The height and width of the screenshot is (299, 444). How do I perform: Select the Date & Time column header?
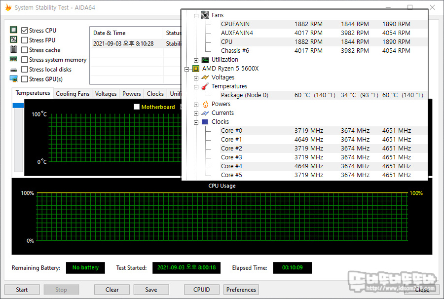click(126, 33)
